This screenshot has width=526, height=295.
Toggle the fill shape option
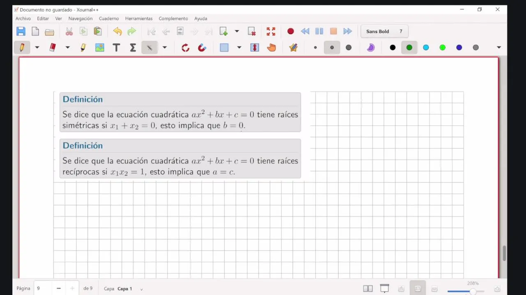tap(371, 48)
